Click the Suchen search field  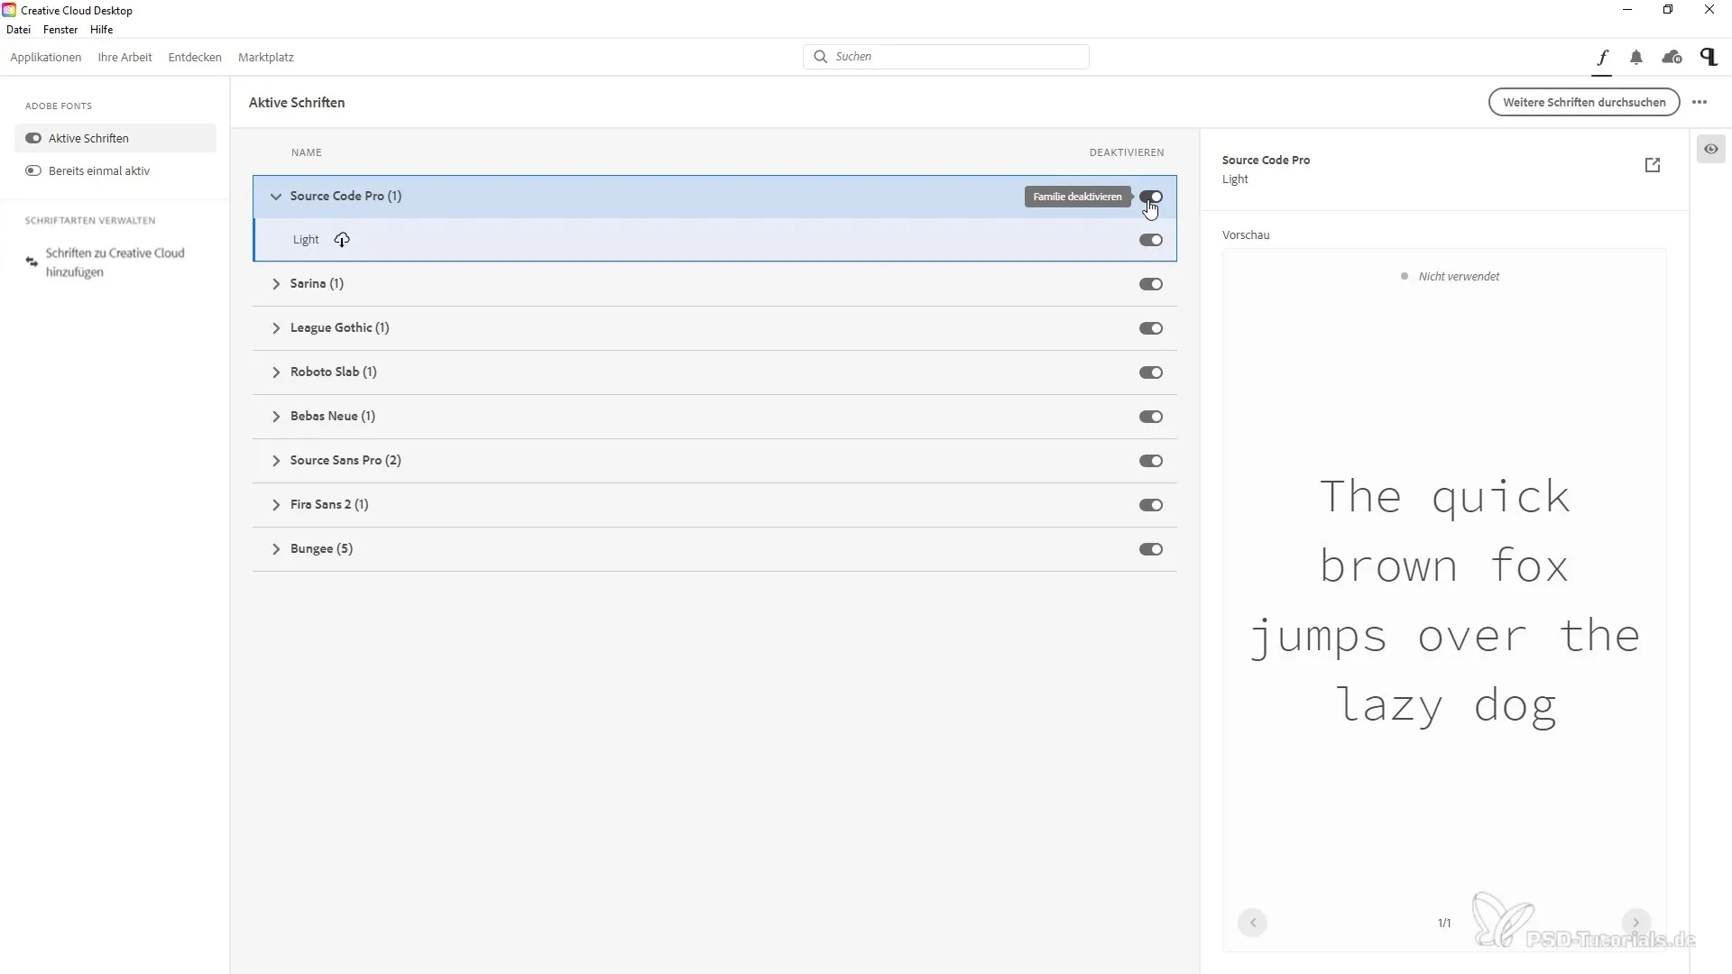click(946, 57)
